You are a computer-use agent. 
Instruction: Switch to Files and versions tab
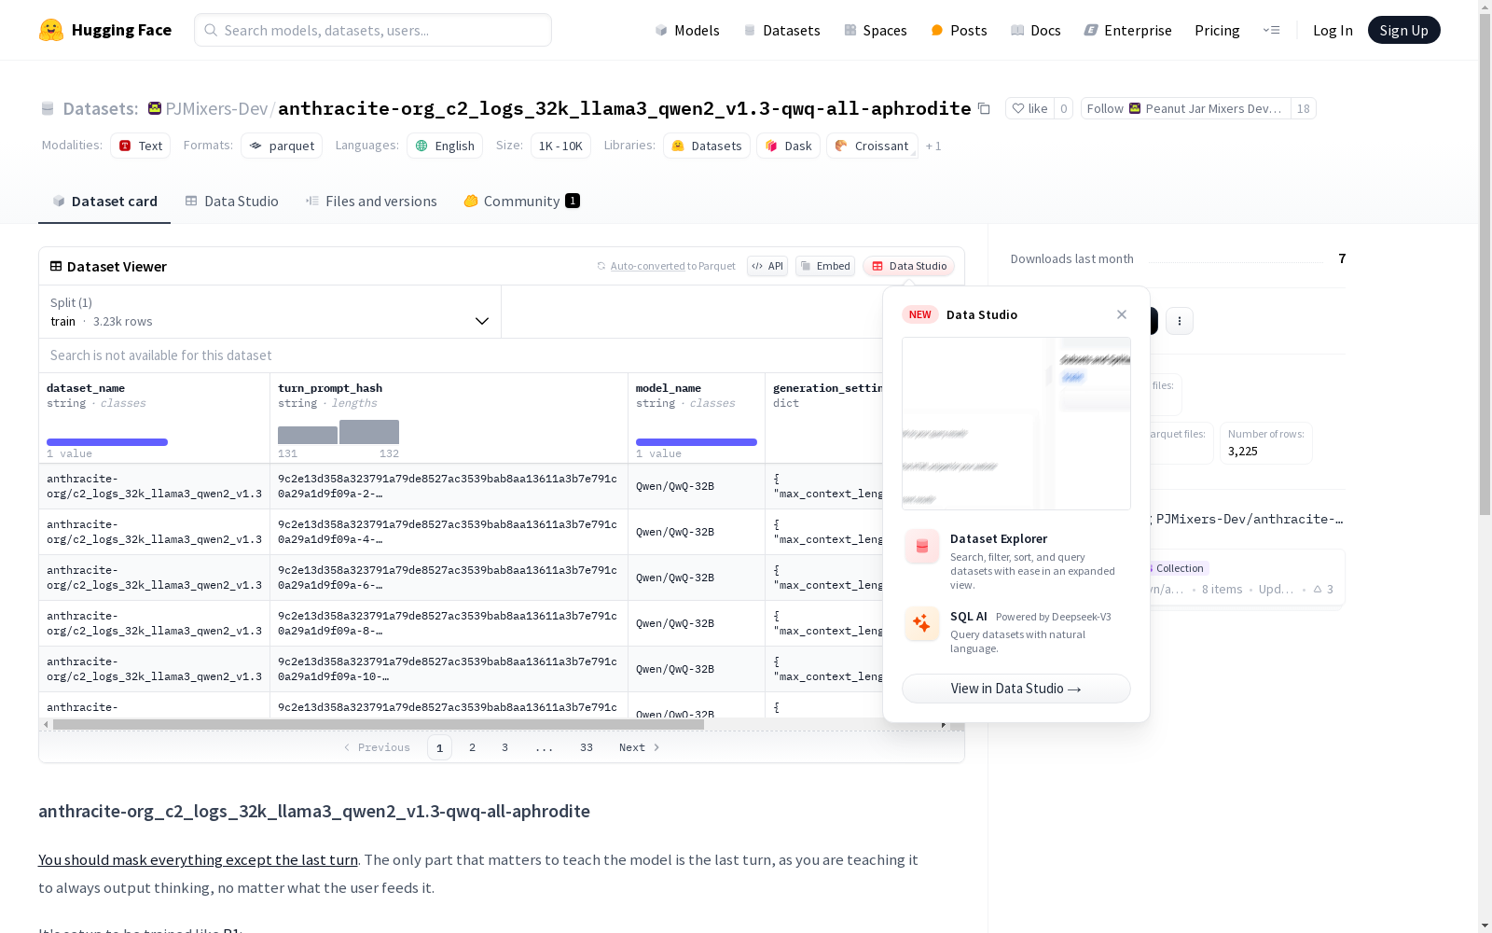[x=371, y=201]
